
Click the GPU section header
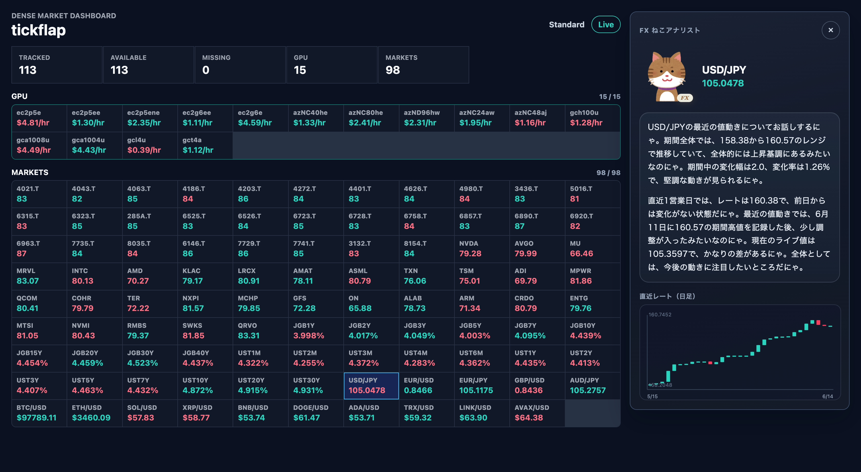tap(19, 96)
